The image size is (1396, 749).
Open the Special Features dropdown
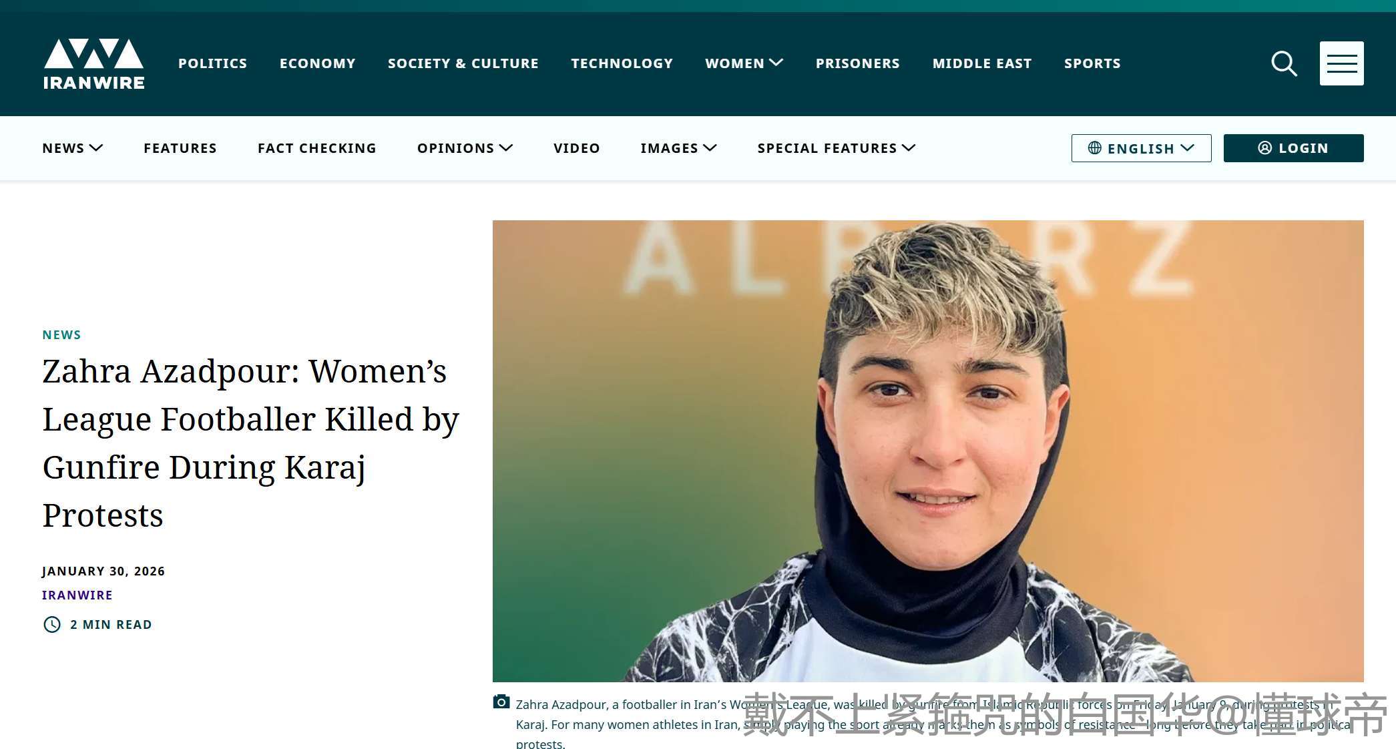point(836,148)
